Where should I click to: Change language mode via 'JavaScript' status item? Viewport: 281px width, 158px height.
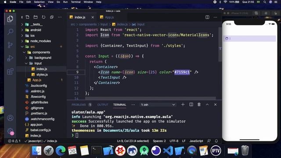pos(196,141)
